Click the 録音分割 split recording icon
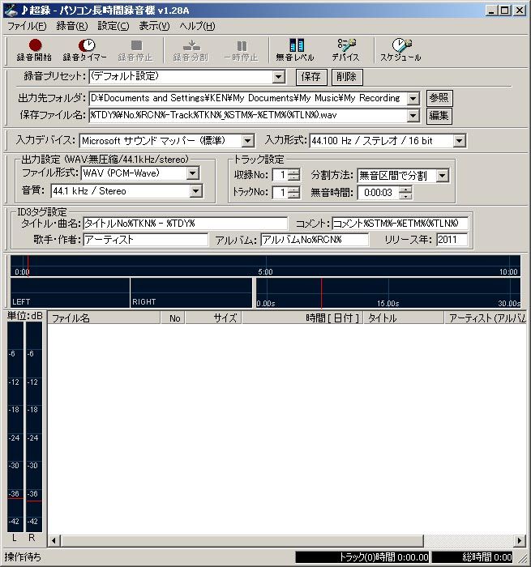This screenshot has width=531, height=567. pyautogui.click(x=191, y=50)
